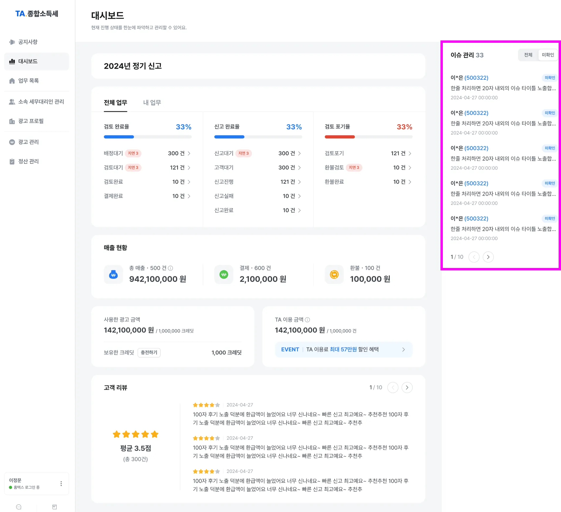Click the 충전하기 button
Image resolution: width=561 pixels, height=512 pixels.
[149, 352]
